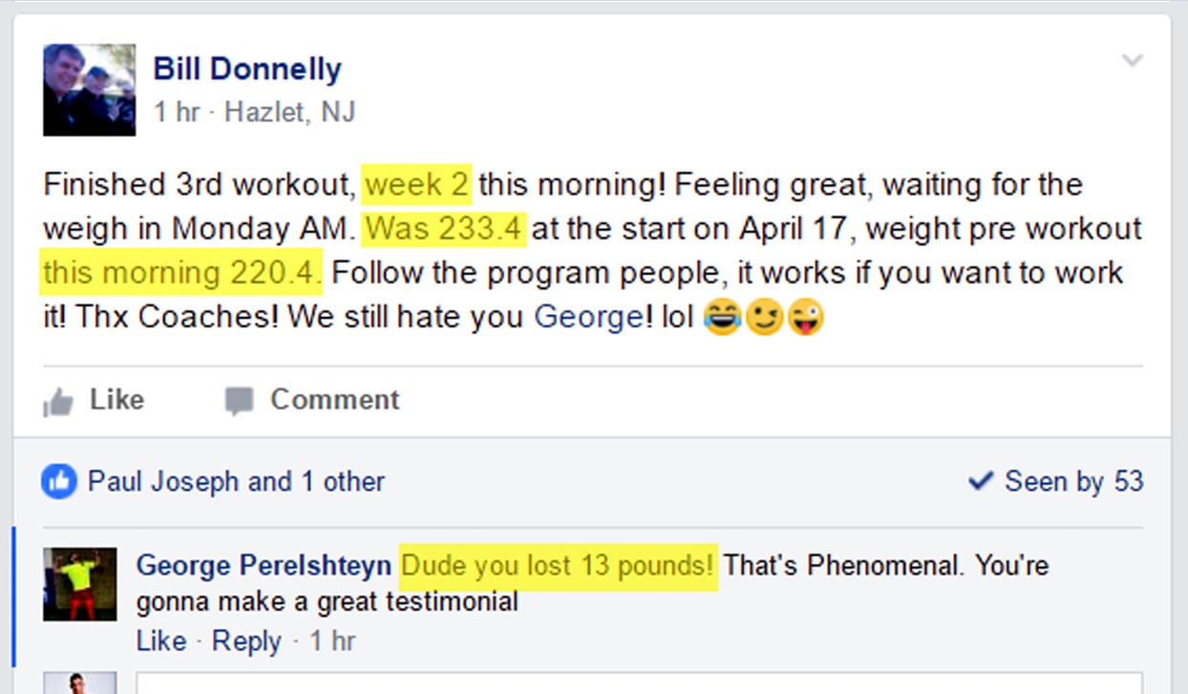This screenshot has width=1188, height=694.
Task: Click the tongue-out emoji in post
Action: [805, 318]
